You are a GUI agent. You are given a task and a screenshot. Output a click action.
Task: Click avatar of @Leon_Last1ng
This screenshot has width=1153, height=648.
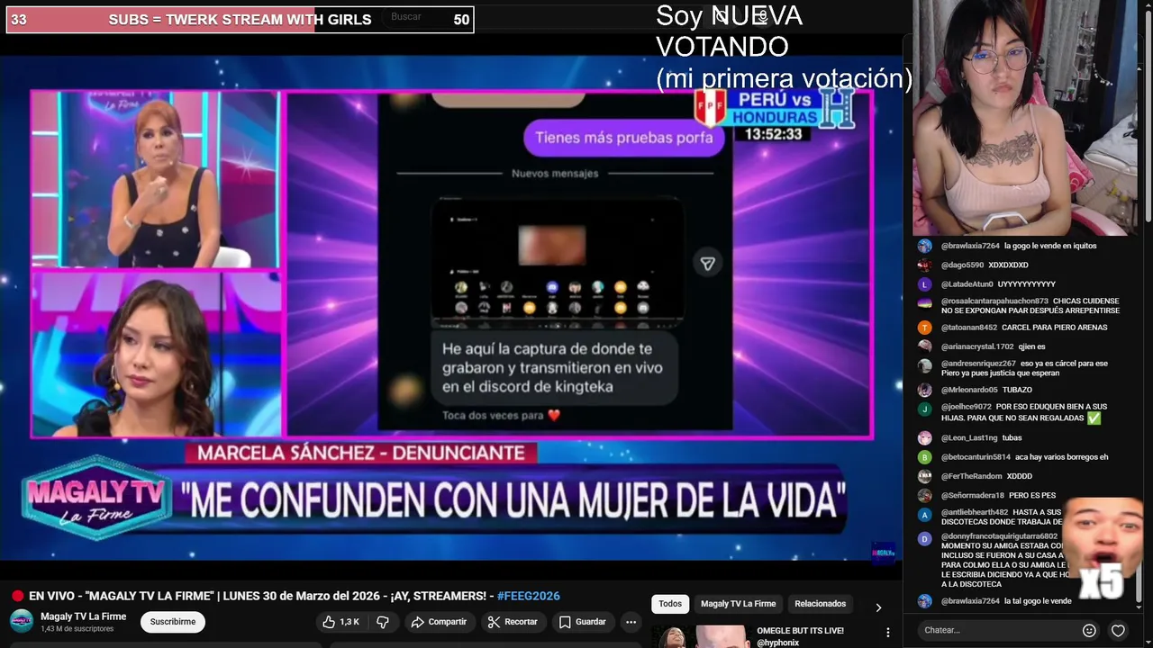pos(924,438)
